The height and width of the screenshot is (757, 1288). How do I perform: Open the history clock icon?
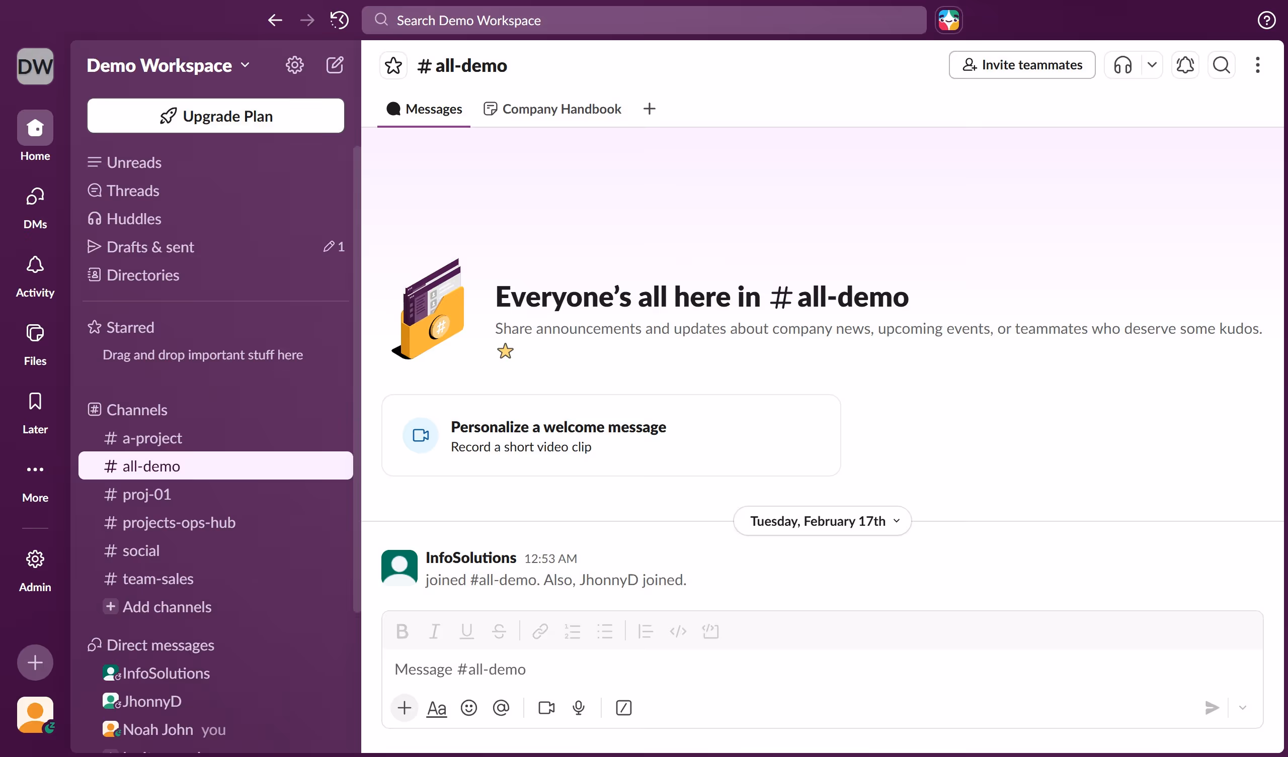(339, 20)
